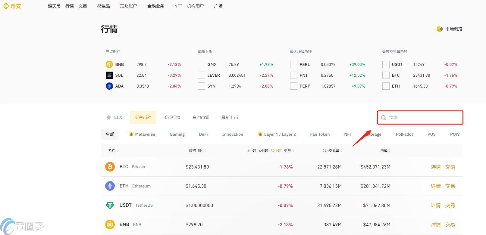Image resolution: width=486 pixels, height=235 pixels.
Task: Switch price change period to 4小时
Action: pyautogui.click(x=263, y=150)
